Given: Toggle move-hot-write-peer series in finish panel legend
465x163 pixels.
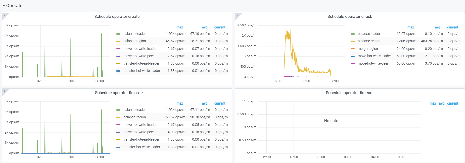Looking at the screenshot, I should tap(139, 132).
